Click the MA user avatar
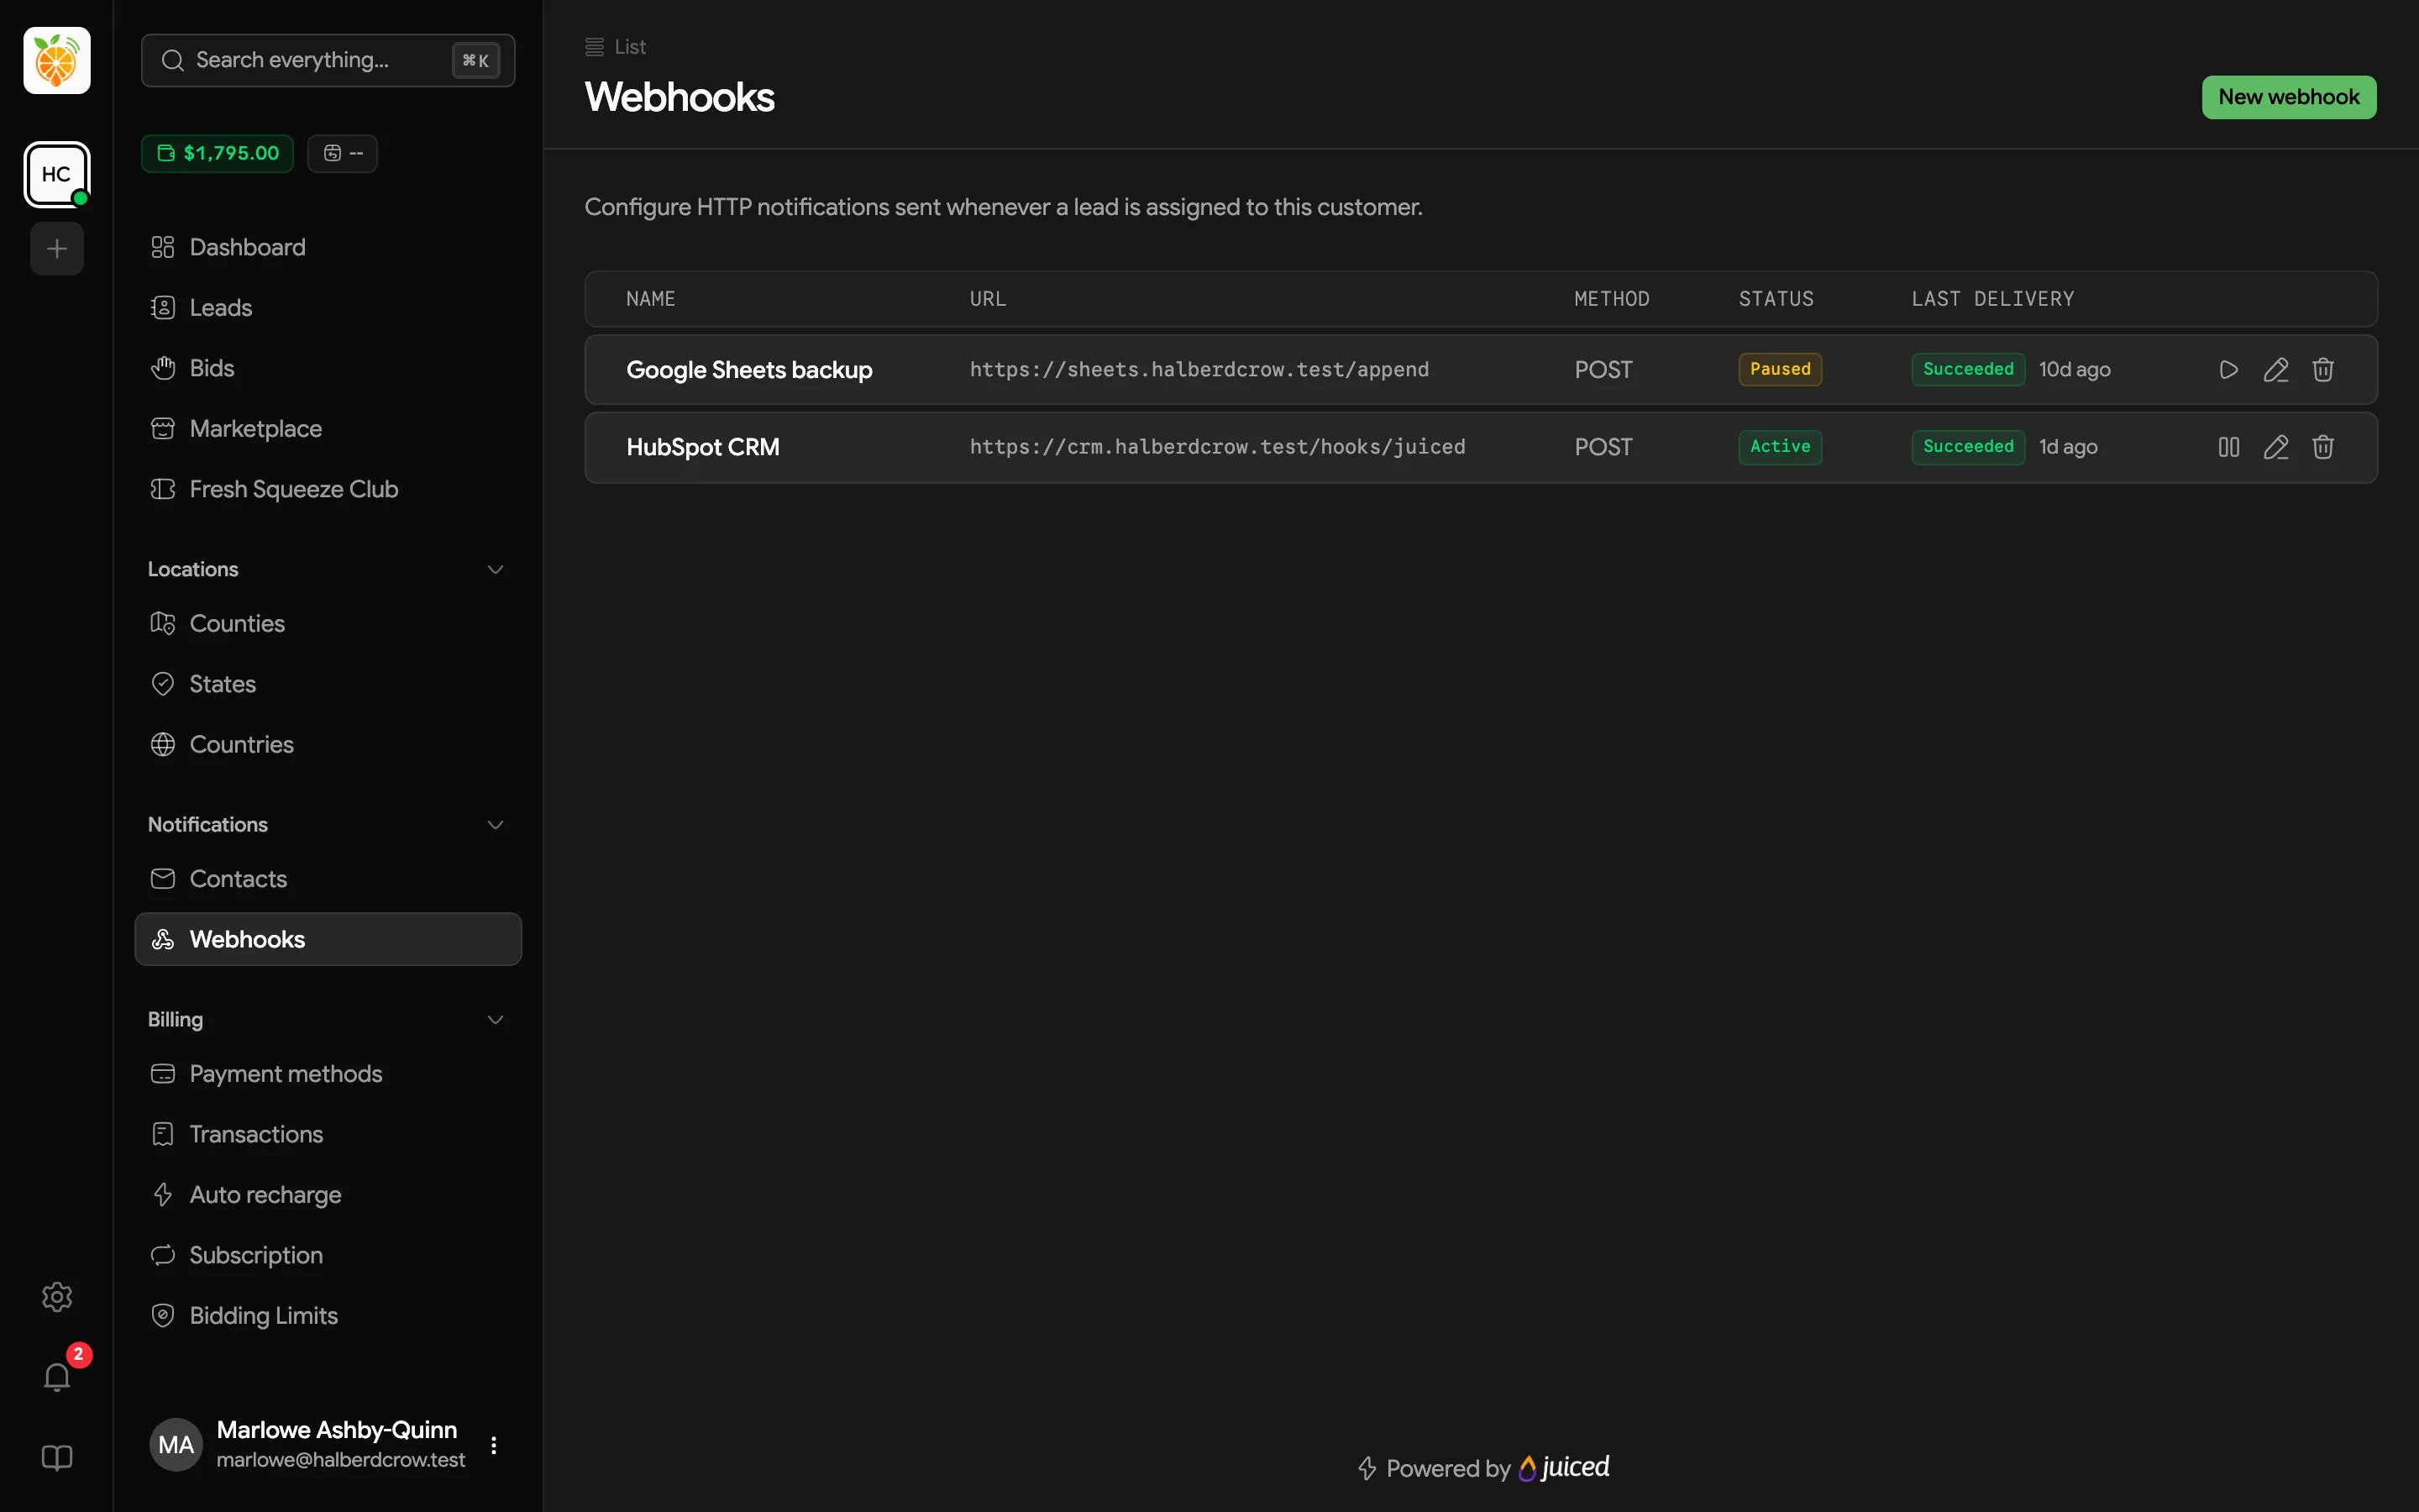The width and height of the screenshot is (2419, 1512). (x=176, y=1445)
